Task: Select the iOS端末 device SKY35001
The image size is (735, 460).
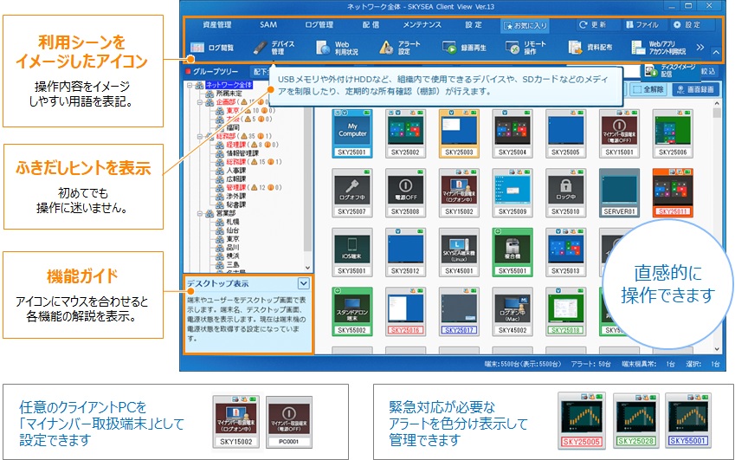Action: (x=352, y=252)
